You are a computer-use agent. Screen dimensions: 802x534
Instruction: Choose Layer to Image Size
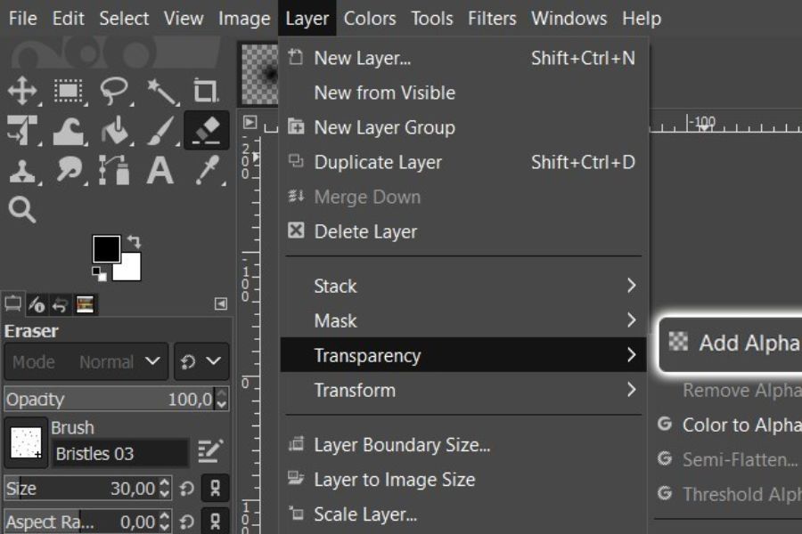[x=462, y=480]
